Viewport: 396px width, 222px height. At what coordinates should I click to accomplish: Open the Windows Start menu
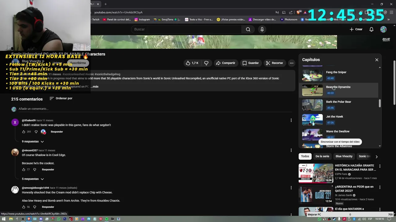pyautogui.click(x=3, y=219)
